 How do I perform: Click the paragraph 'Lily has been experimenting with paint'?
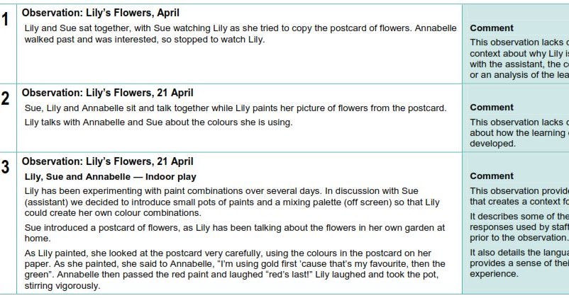click(x=232, y=202)
